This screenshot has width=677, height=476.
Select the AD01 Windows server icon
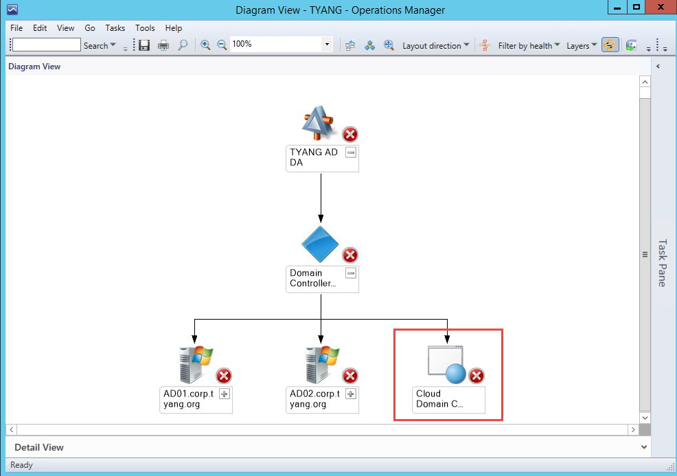(196, 364)
